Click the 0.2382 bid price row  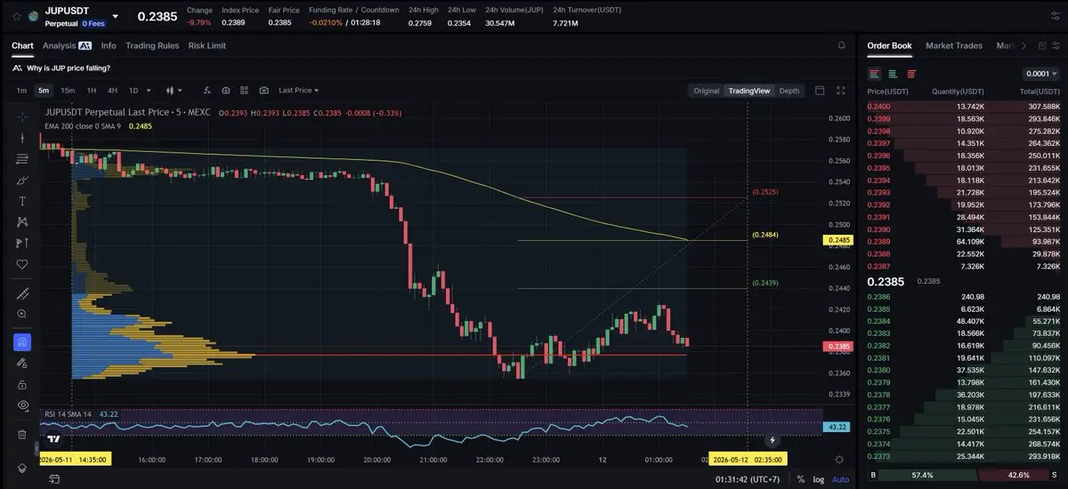pos(963,345)
